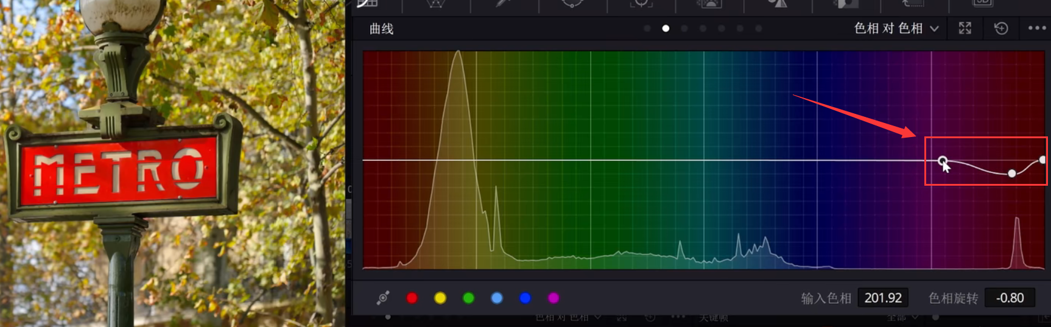Switch to the fourth (Hue vs Lum) page dot
The height and width of the screenshot is (327, 1051).
pos(703,29)
